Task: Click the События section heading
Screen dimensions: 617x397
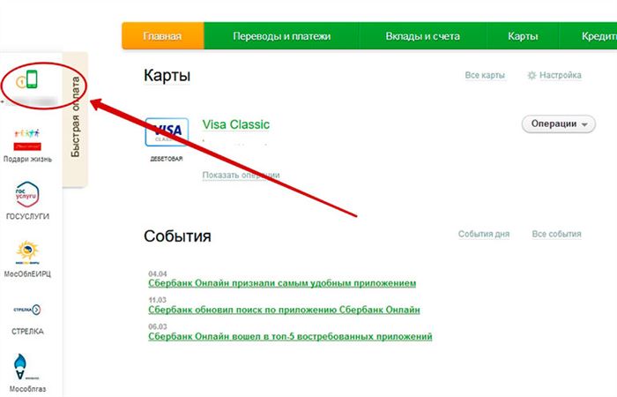Action: [177, 236]
